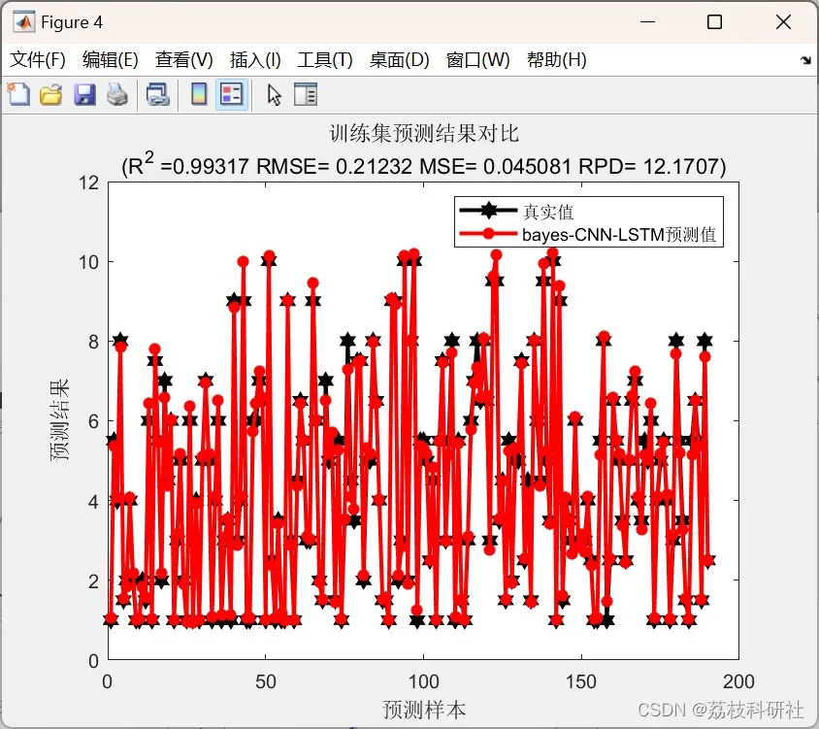Viewport: 819px width, 729px height.
Task: Print the figure using the printer icon
Action: coord(117,95)
